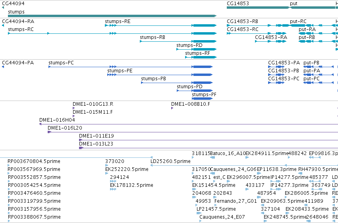Click the CG14853-RA transcript label
This screenshot has height=223, width=338.
[271, 37]
